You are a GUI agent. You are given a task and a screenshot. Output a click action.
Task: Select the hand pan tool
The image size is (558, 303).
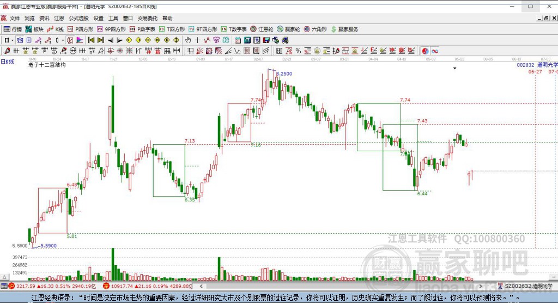(x=188, y=40)
